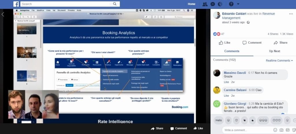Toggle the 'Nessuno' comparison option
Screen dimensions: 296x134
tap(69, 85)
